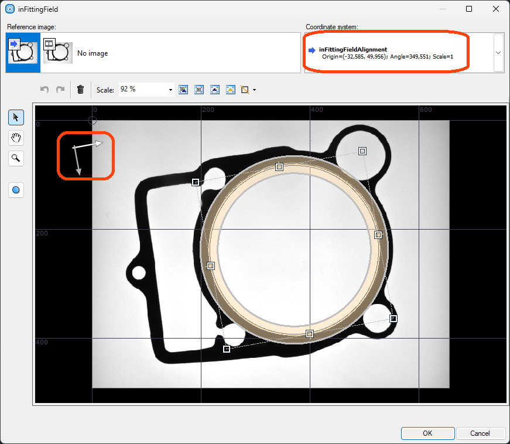Click the third view icon after Scale
Image resolution: width=510 pixels, height=444 pixels.
pos(215,90)
